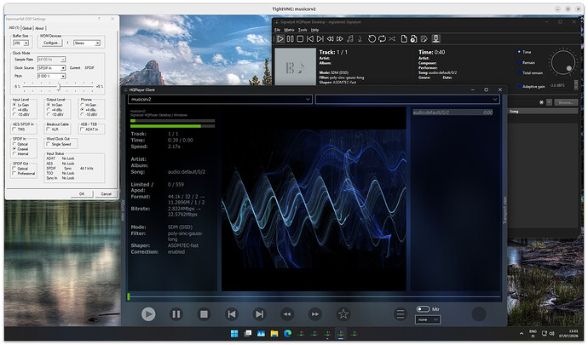Click round Play button in HQPlayer Client
The image size is (588, 345).
tap(148, 313)
